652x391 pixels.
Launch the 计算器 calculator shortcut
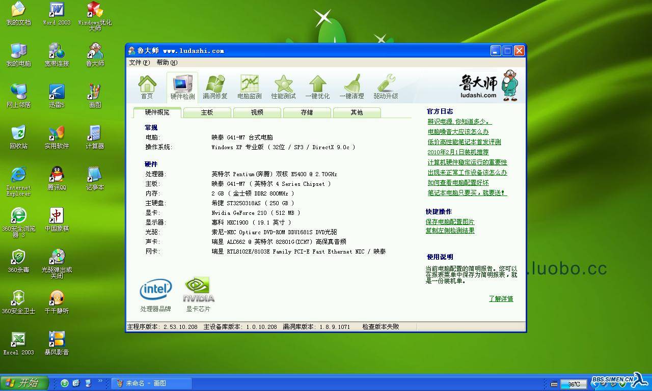pyautogui.click(x=95, y=137)
